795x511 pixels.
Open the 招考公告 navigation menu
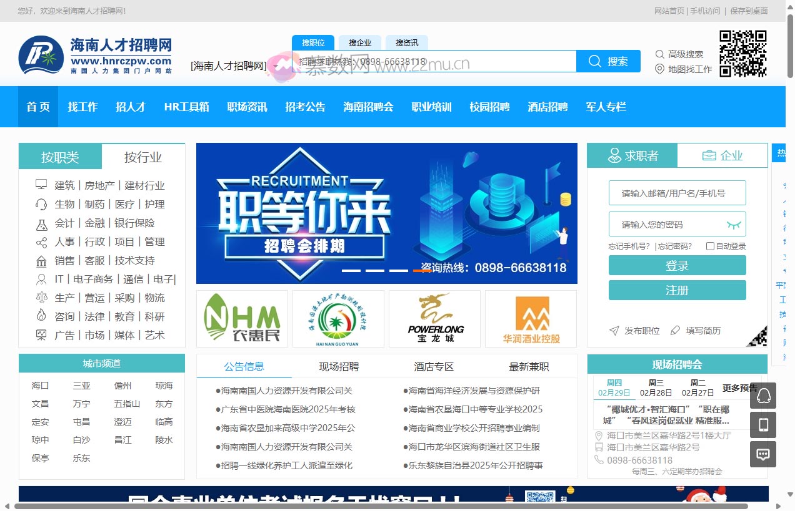coord(306,107)
